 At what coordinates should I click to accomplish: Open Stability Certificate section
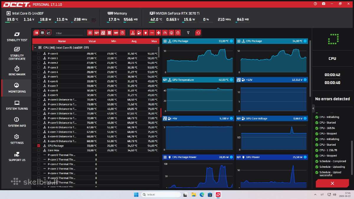pyautogui.click(x=17, y=53)
